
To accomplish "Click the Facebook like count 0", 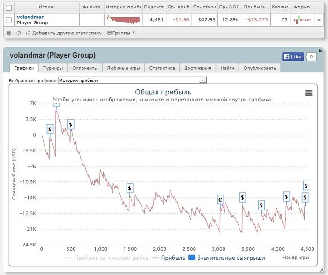I will [311, 57].
